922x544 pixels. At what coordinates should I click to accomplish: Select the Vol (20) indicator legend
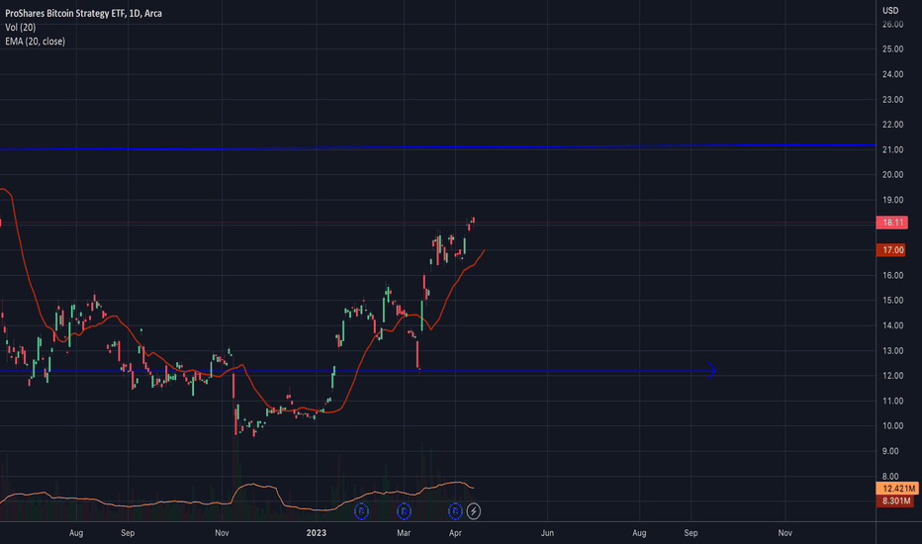21,27
